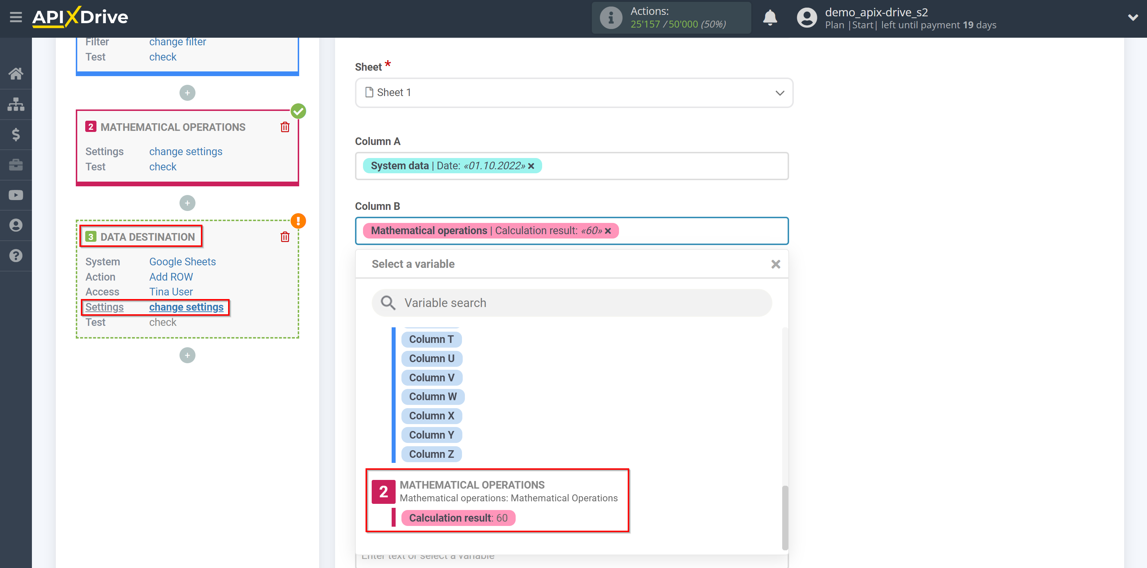
Task: Click the Variable search field
Action: 572,303
